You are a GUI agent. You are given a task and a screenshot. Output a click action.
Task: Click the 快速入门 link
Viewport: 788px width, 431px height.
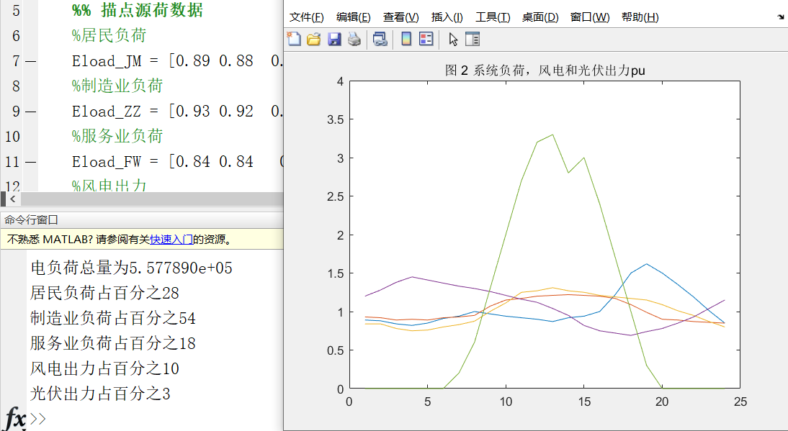point(171,240)
